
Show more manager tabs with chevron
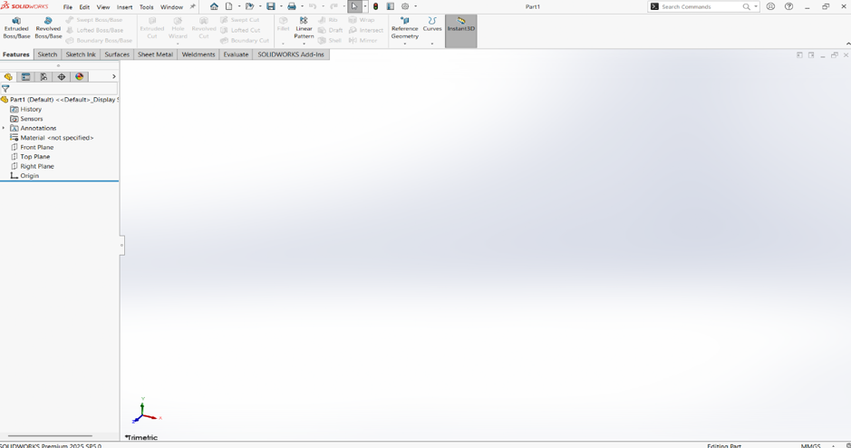[113, 76]
